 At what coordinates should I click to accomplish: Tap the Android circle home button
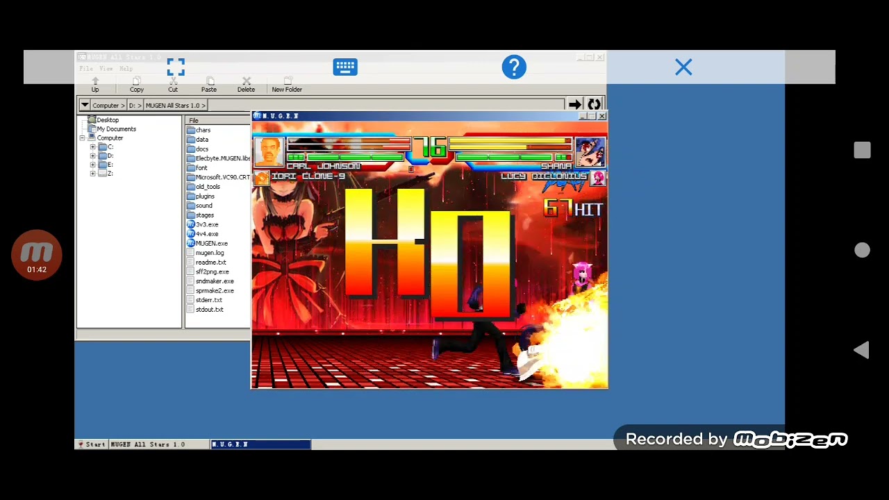[x=862, y=250]
